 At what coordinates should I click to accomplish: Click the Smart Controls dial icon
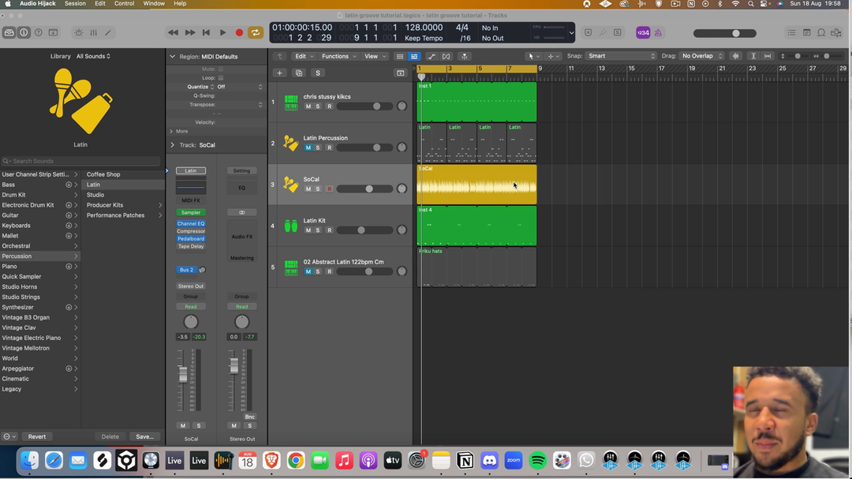78,32
